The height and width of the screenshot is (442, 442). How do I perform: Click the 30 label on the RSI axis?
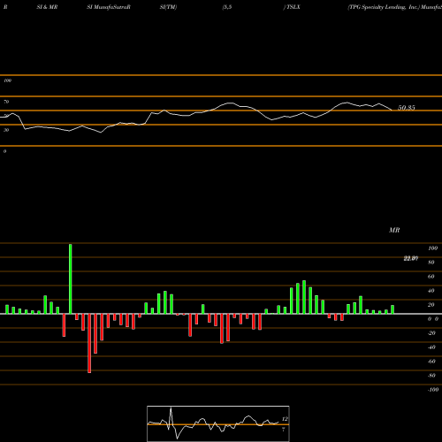coord(6,130)
